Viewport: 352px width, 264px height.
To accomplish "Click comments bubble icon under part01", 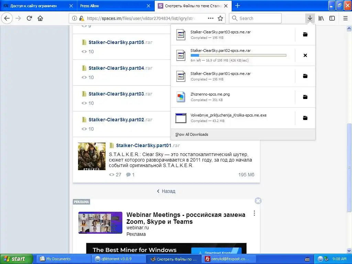I will click(x=128, y=175).
